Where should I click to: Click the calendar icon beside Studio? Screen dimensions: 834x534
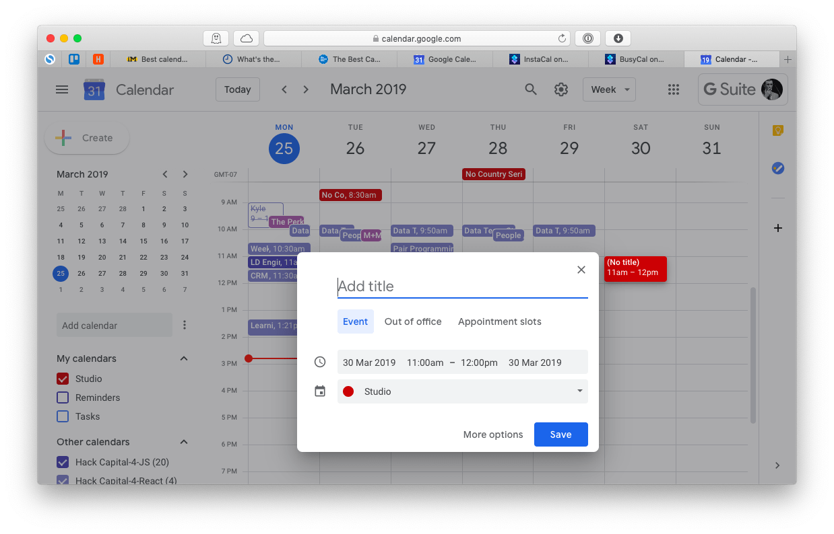[x=320, y=391]
